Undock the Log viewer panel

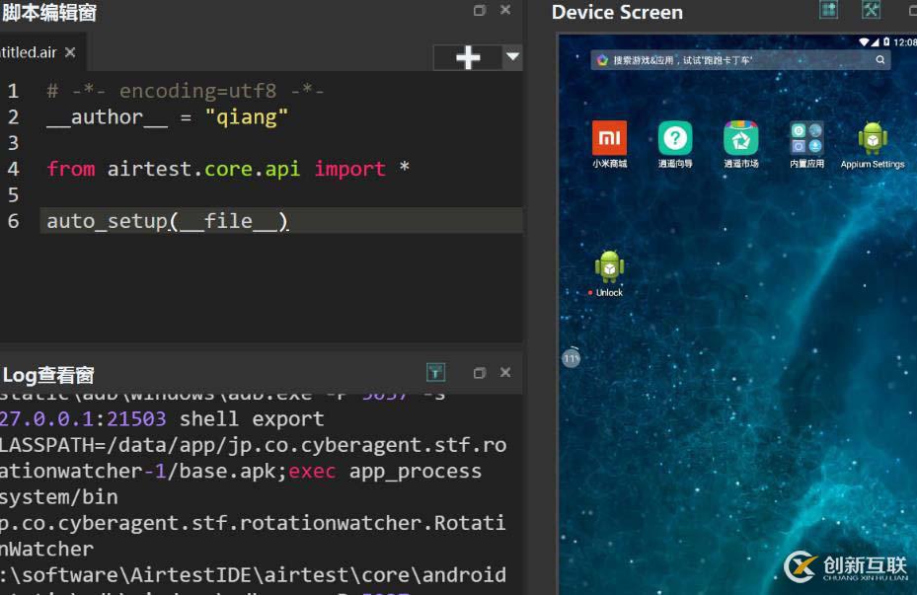click(x=480, y=373)
